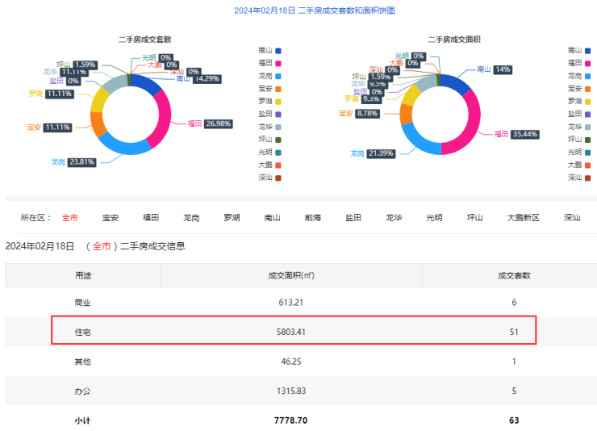
Task: Click the 深汕 legend marker in the 成交套数 chart
Action: pos(278,178)
